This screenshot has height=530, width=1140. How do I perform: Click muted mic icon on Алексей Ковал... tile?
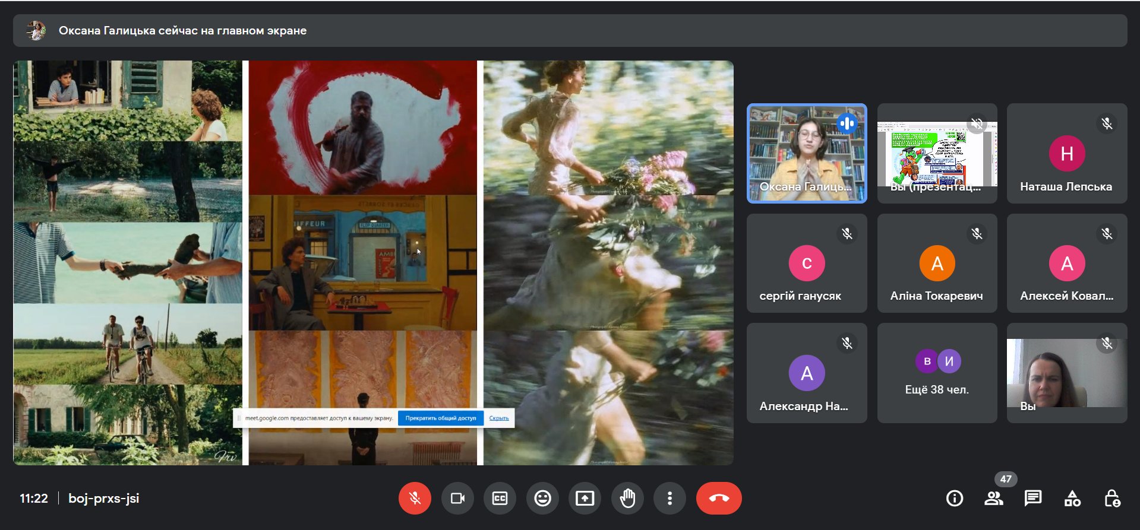[1107, 234]
